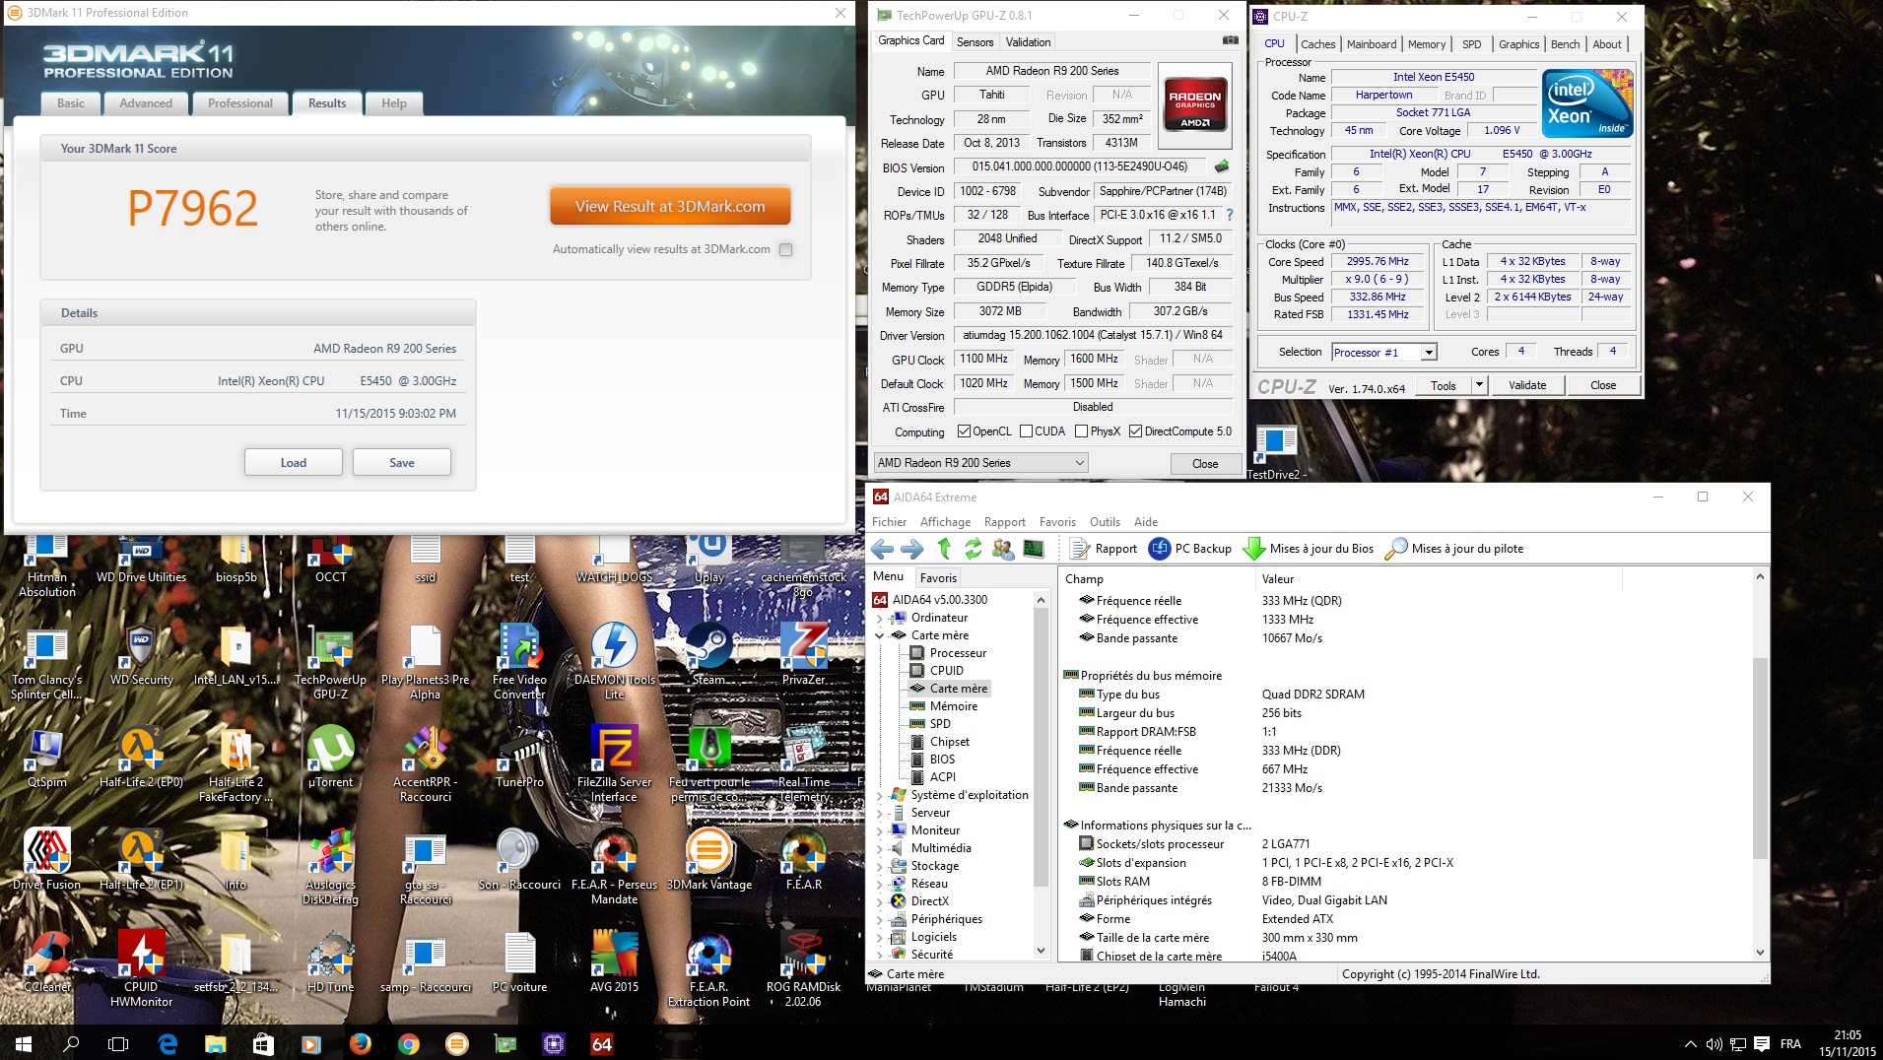Expand Moniteur node in AIDA64 tree
The width and height of the screenshot is (1883, 1060).
[x=879, y=831]
